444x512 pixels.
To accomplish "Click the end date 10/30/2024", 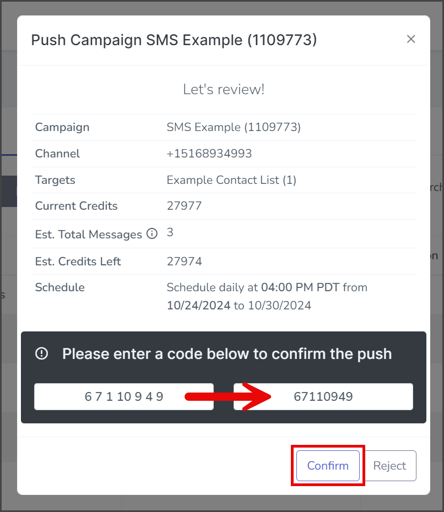I will coord(280,306).
